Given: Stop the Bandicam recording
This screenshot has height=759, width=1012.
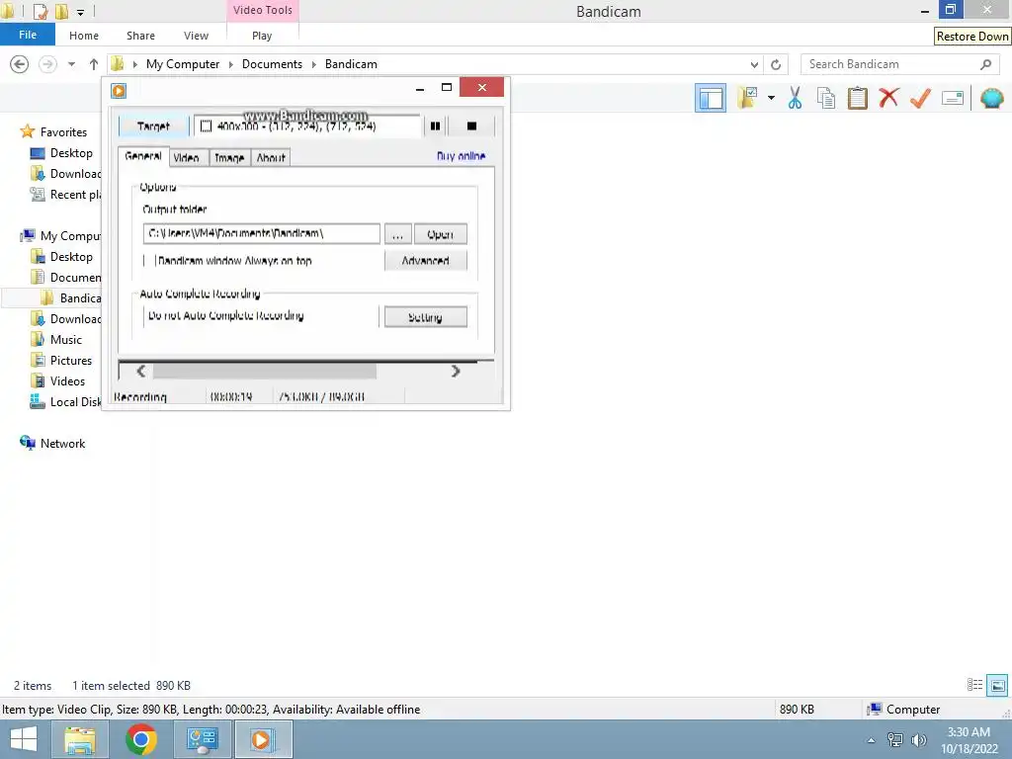Looking at the screenshot, I should tap(471, 126).
